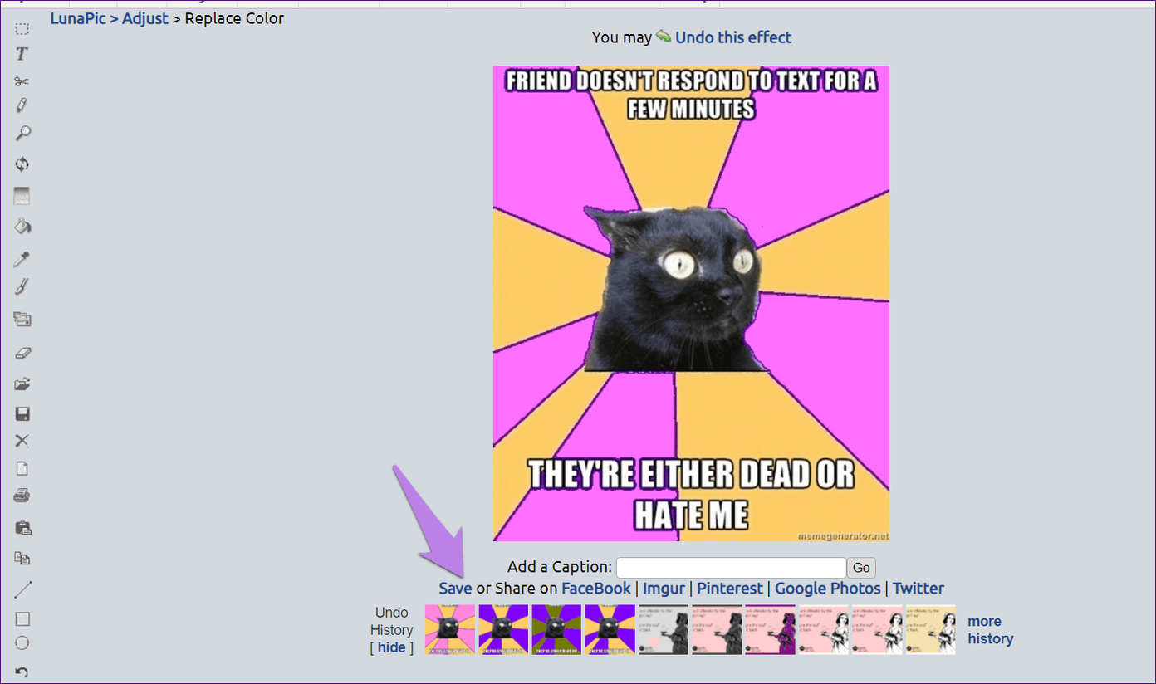Click the printer icon
This screenshot has height=684, width=1156.
22,496
